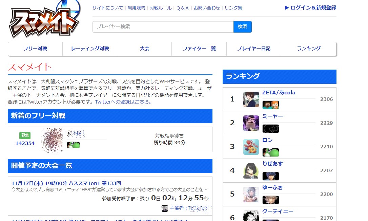Open the 利用規約 link
The image size is (368, 221).
(136, 8)
